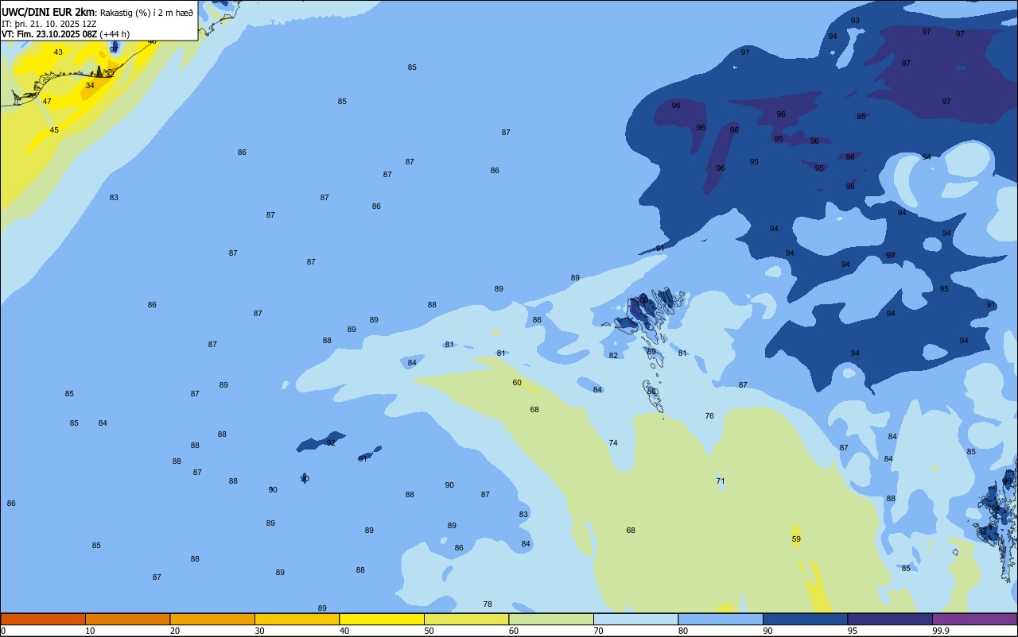Select the 80–90 medium blue legend swatch
Image resolution: width=1018 pixels, height=637 pixels.
pos(721,619)
